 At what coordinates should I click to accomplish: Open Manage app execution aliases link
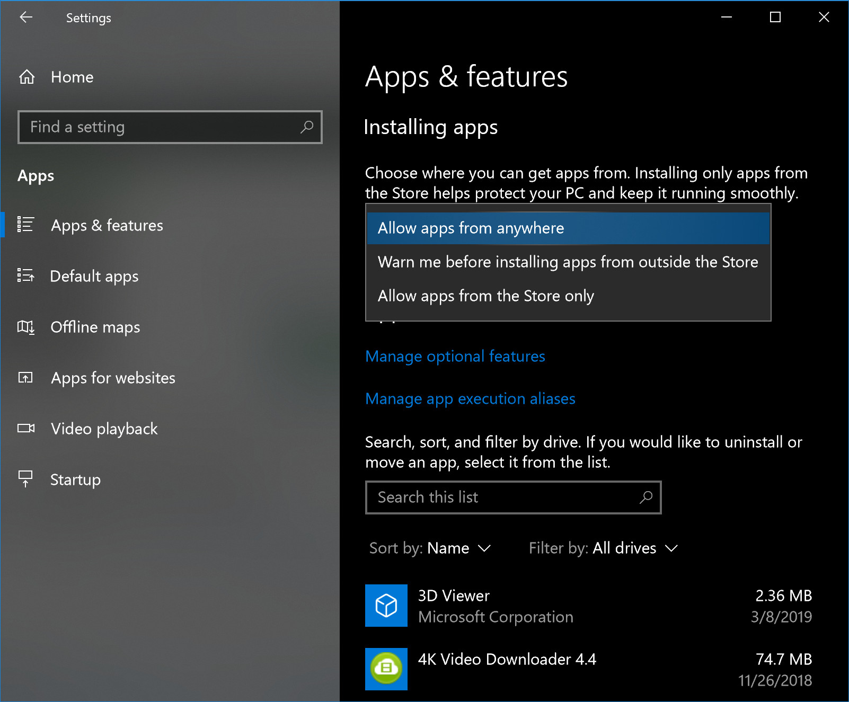click(x=470, y=399)
